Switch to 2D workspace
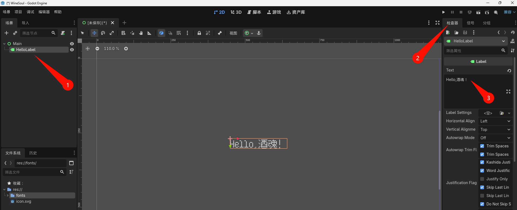Viewport: 517px width, 210px height. click(x=219, y=12)
